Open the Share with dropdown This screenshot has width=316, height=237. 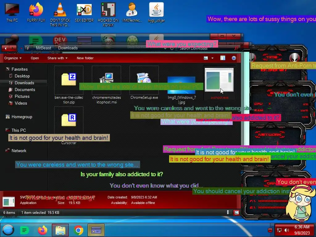[x=57, y=58]
